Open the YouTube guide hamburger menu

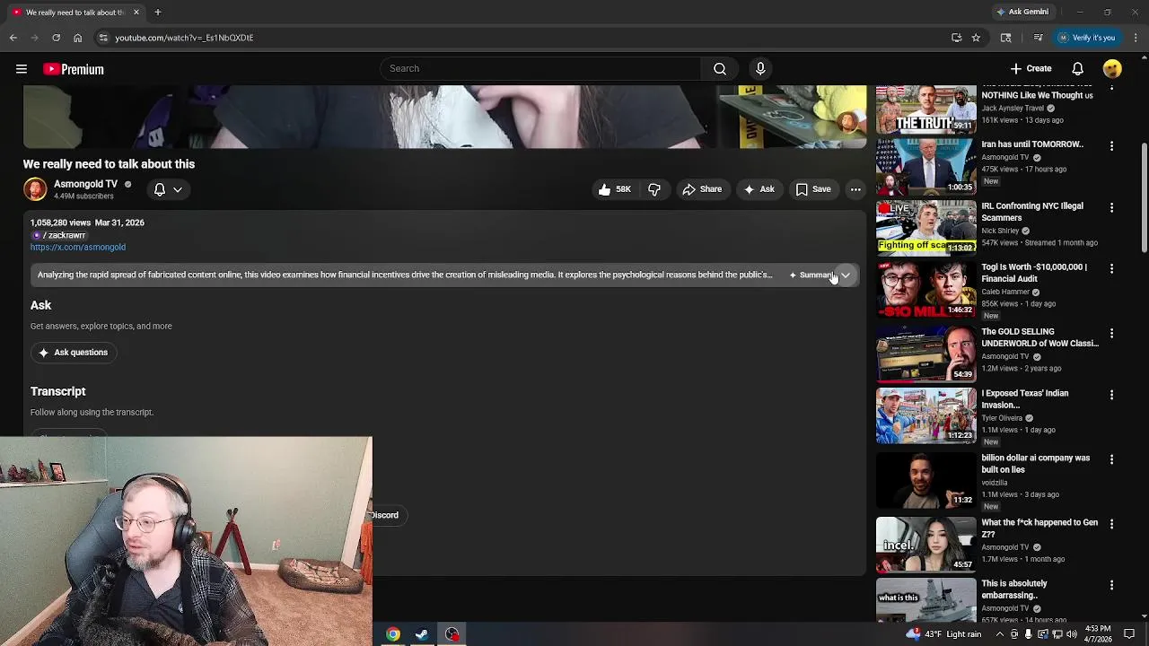tap(22, 69)
